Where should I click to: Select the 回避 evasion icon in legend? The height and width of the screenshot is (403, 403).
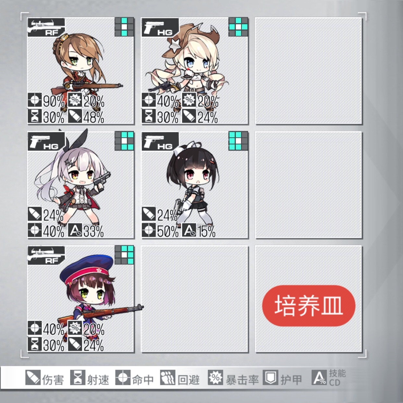click(x=168, y=378)
